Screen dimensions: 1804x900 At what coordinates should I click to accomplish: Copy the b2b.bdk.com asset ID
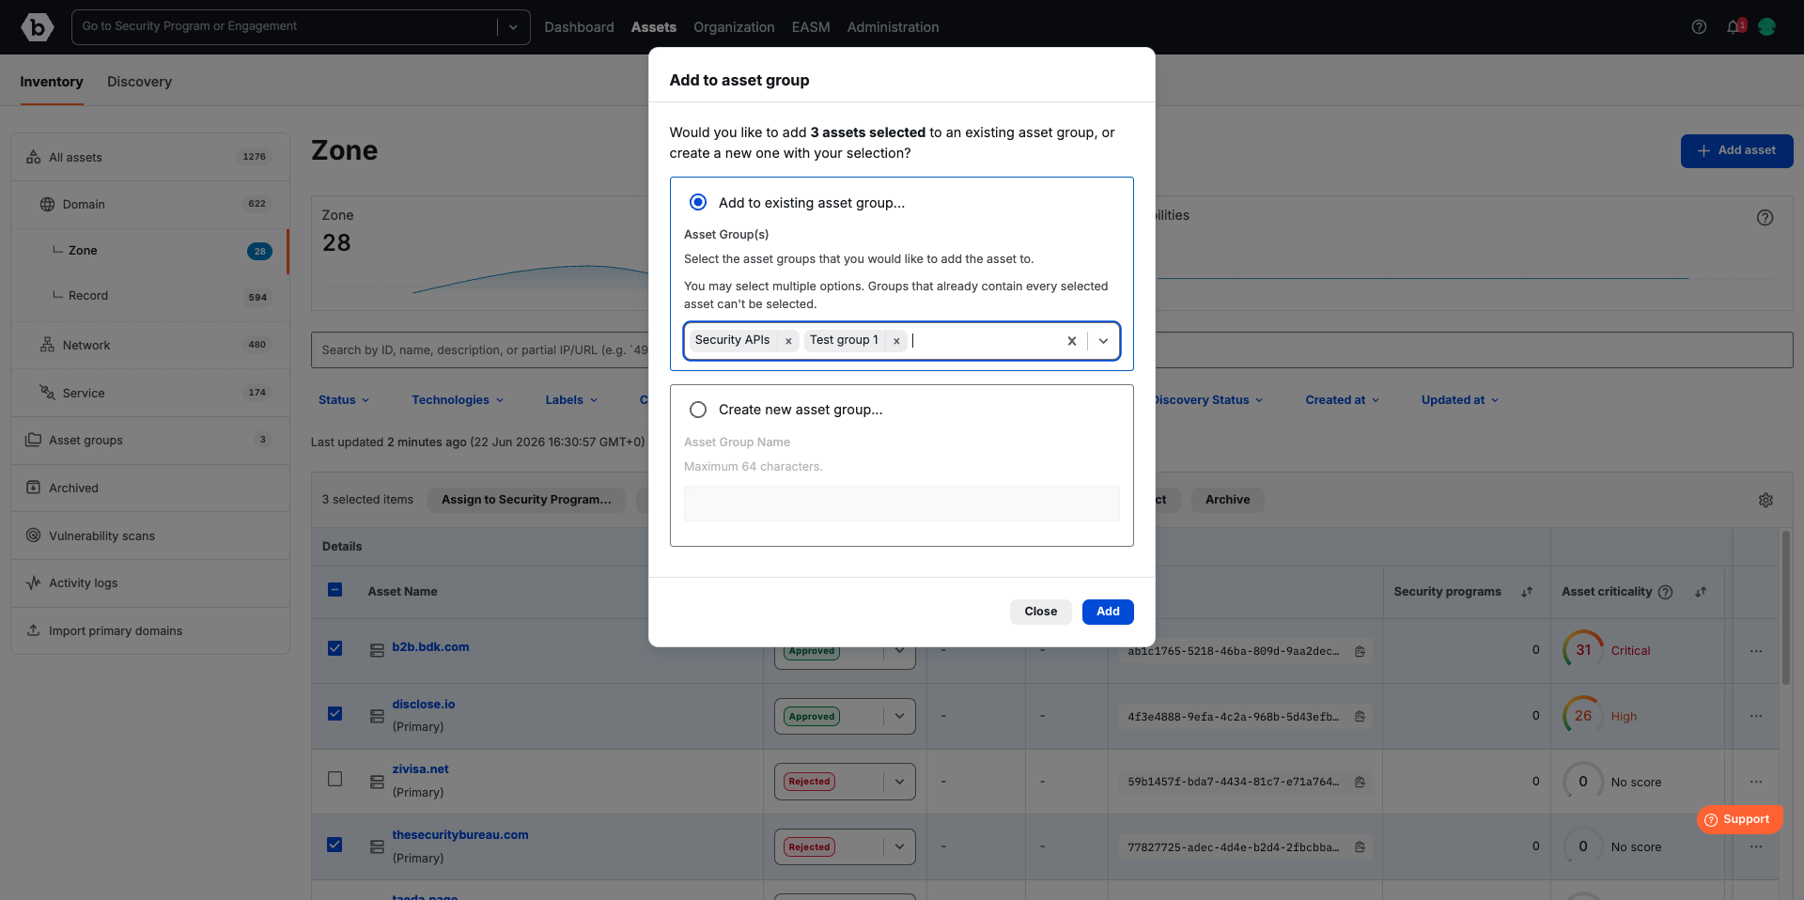point(1360,651)
